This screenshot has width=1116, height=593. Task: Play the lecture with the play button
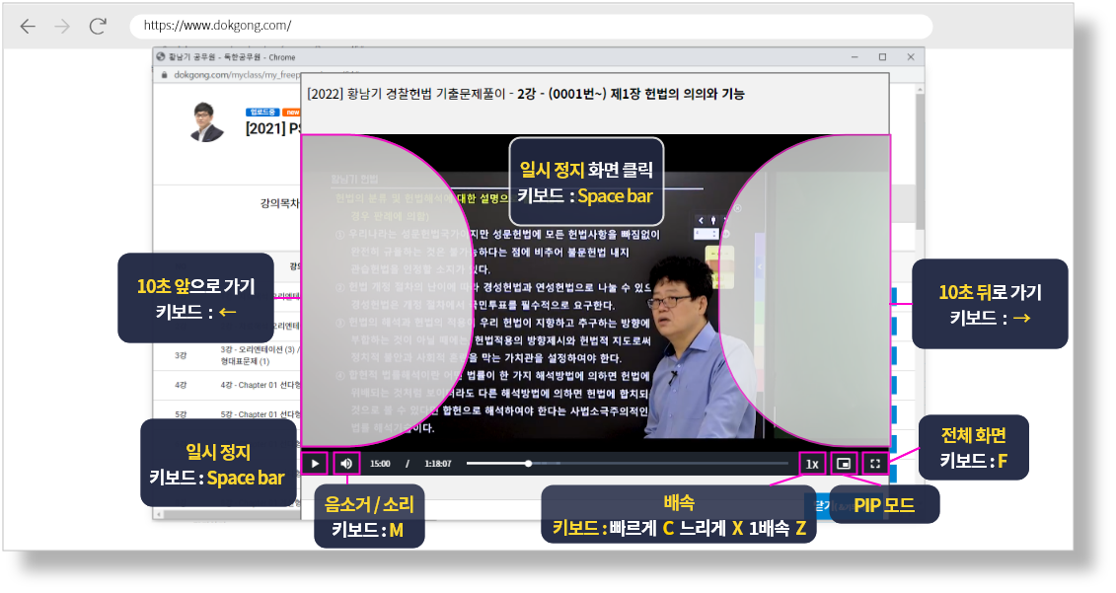click(315, 464)
